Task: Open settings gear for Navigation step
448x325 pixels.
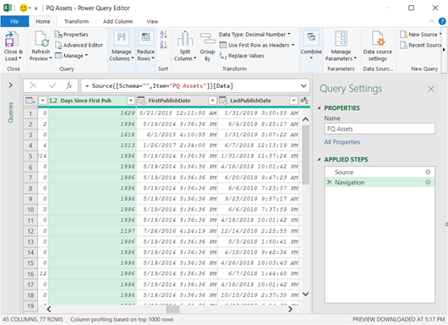Action: (428, 182)
